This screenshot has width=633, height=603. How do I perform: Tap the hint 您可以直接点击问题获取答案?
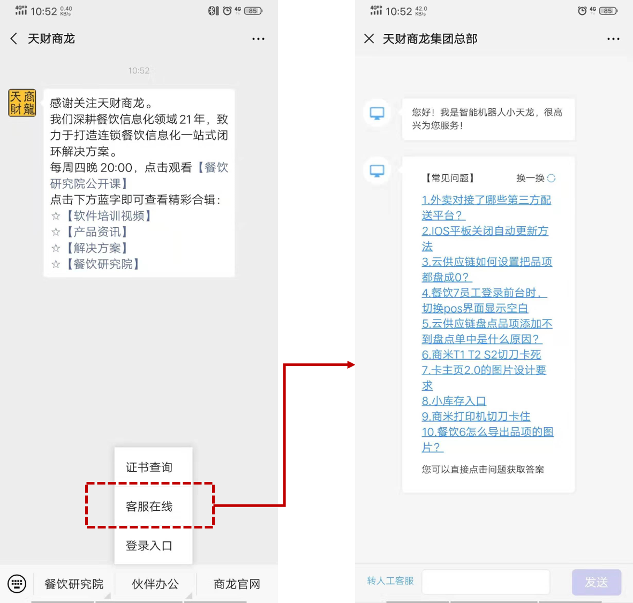(483, 469)
